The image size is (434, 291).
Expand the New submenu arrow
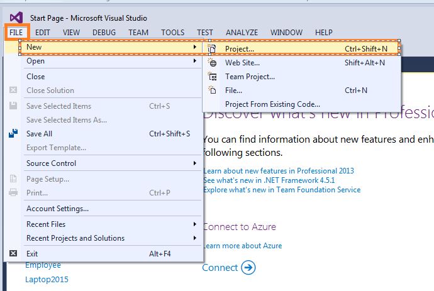click(x=195, y=47)
